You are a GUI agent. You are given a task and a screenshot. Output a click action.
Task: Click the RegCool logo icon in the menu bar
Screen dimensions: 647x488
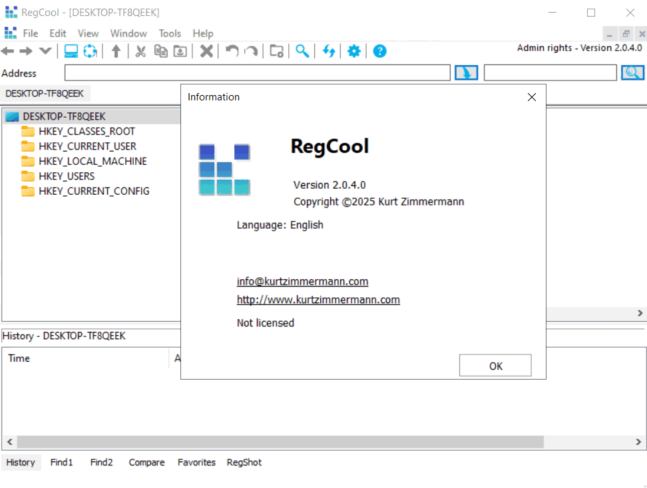point(11,33)
